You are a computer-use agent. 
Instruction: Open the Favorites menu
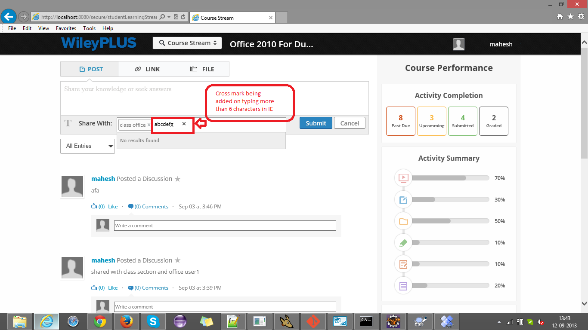[66, 28]
